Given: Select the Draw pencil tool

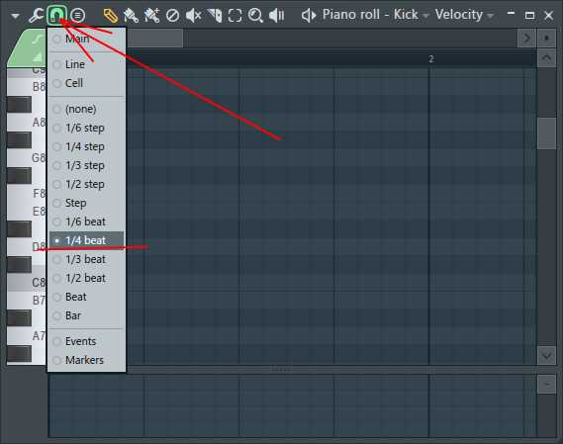Looking at the screenshot, I should (x=111, y=16).
